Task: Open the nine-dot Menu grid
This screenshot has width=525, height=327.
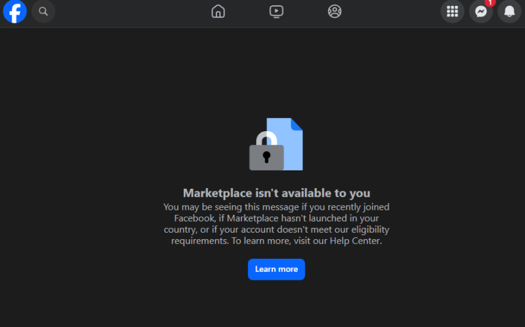Action: (452, 11)
